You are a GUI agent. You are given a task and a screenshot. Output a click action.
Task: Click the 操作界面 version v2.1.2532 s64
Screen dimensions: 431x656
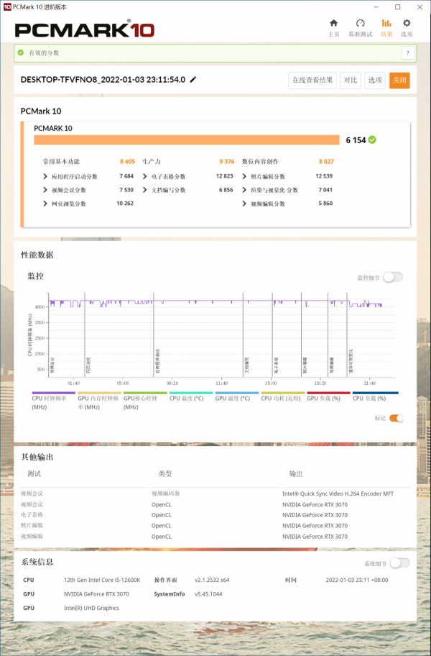click(212, 580)
